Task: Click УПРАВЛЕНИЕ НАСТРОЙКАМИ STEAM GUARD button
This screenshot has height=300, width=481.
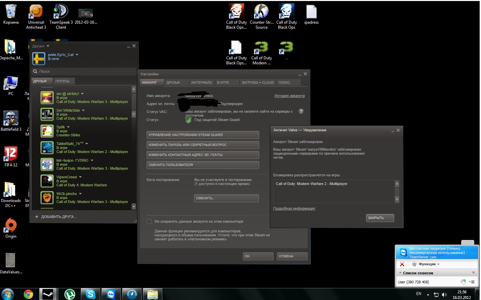Action: [x=203, y=135]
